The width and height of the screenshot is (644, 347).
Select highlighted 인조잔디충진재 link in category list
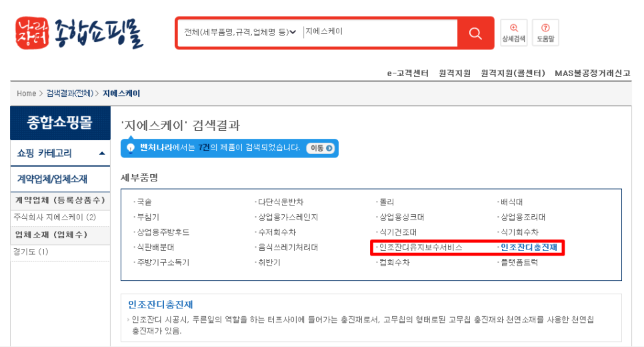point(529,248)
